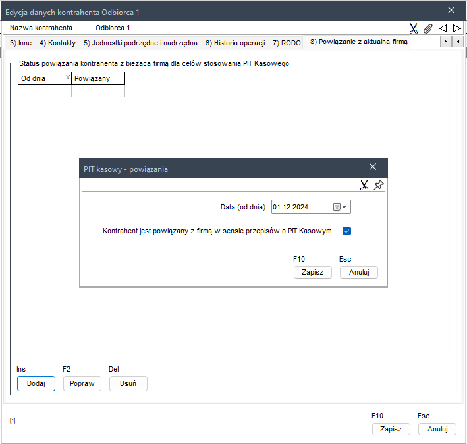The image size is (467, 444).
Task: Click the tab scroll right arrow
Action: click(445, 42)
